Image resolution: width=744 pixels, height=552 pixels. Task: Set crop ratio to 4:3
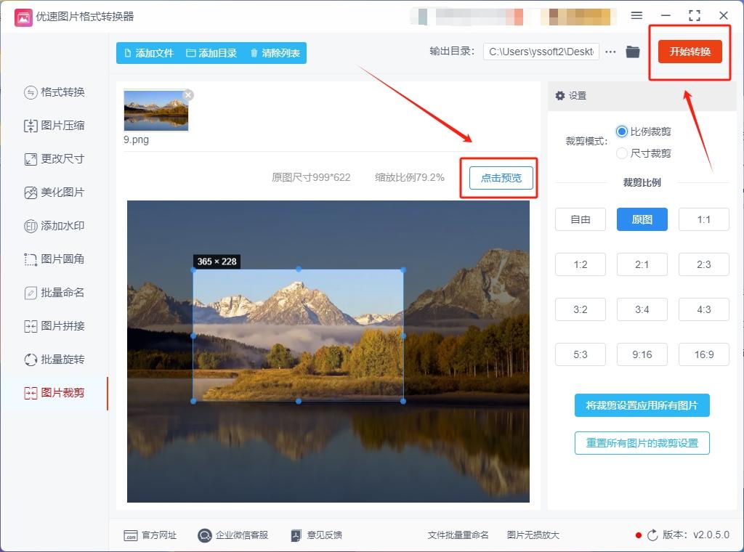click(x=703, y=309)
